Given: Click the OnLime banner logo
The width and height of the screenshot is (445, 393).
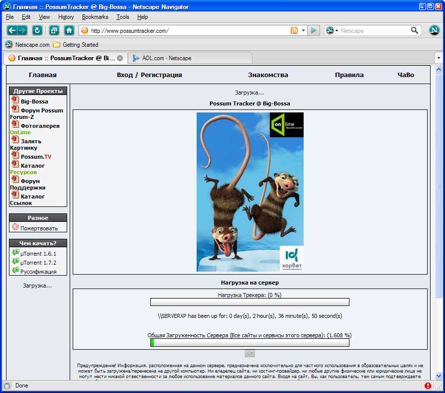Looking at the screenshot, I should (x=286, y=125).
